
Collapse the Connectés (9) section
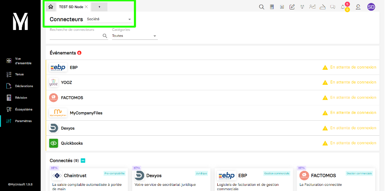pyautogui.click(x=83, y=161)
